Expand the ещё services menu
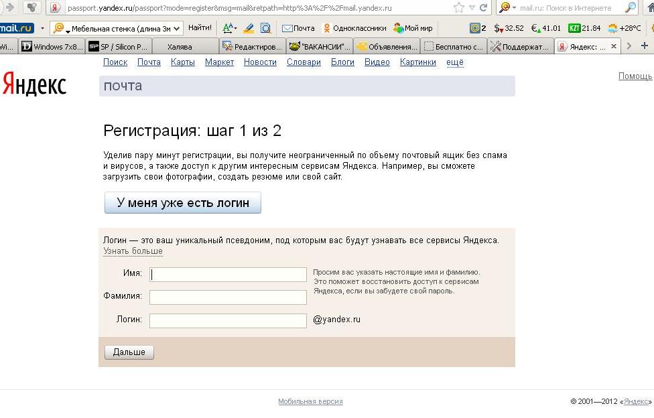Image resolution: width=654 pixels, height=418 pixels. 454,62
